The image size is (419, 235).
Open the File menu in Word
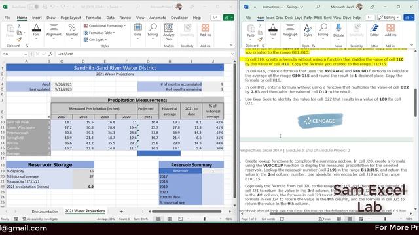(x=248, y=18)
